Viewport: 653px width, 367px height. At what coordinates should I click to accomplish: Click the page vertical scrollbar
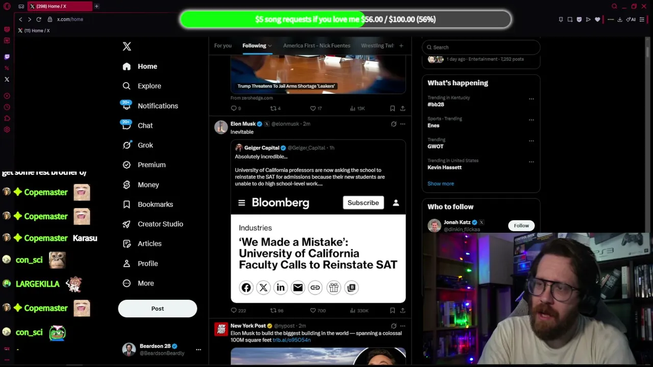(x=648, y=51)
